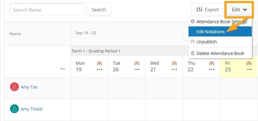Click Amy Tan's attendance cell for Tue 20
The width and height of the screenshot is (258, 121).
[x=127, y=88]
